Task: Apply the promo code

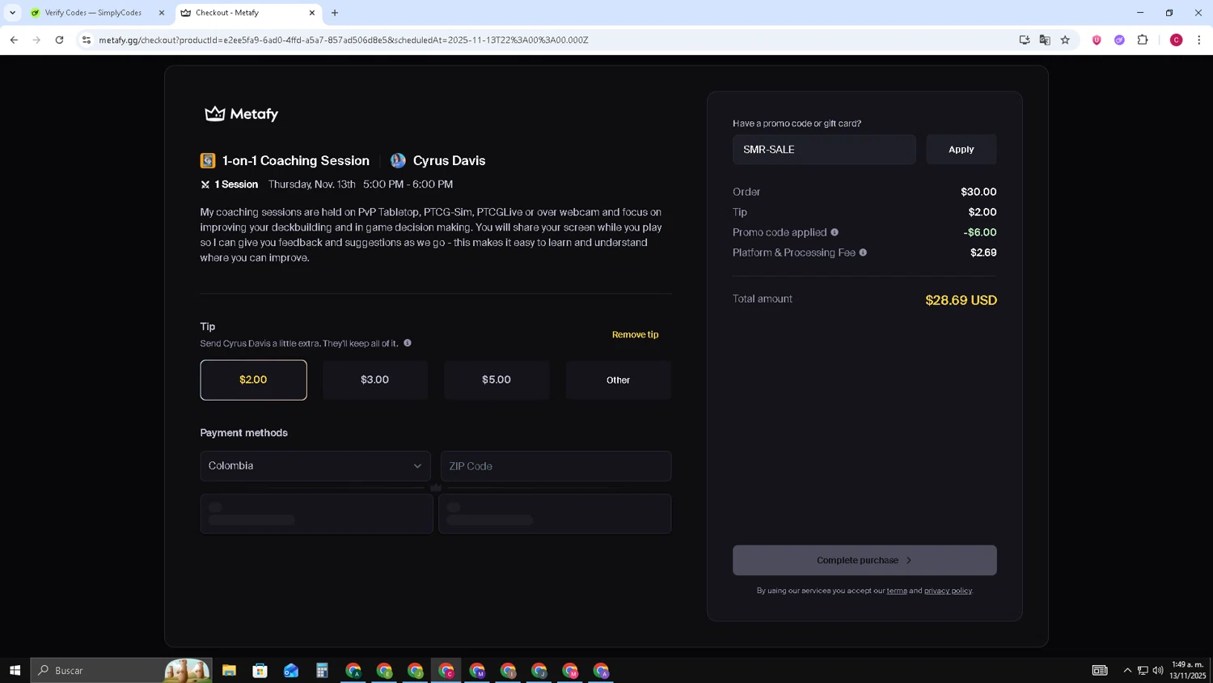Action: pos(961,150)
